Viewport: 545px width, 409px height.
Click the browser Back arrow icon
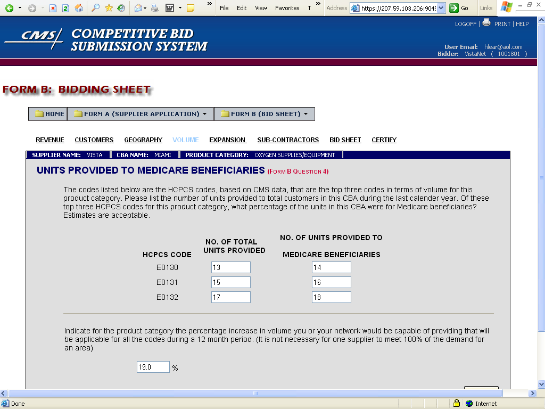pos(10,8)
